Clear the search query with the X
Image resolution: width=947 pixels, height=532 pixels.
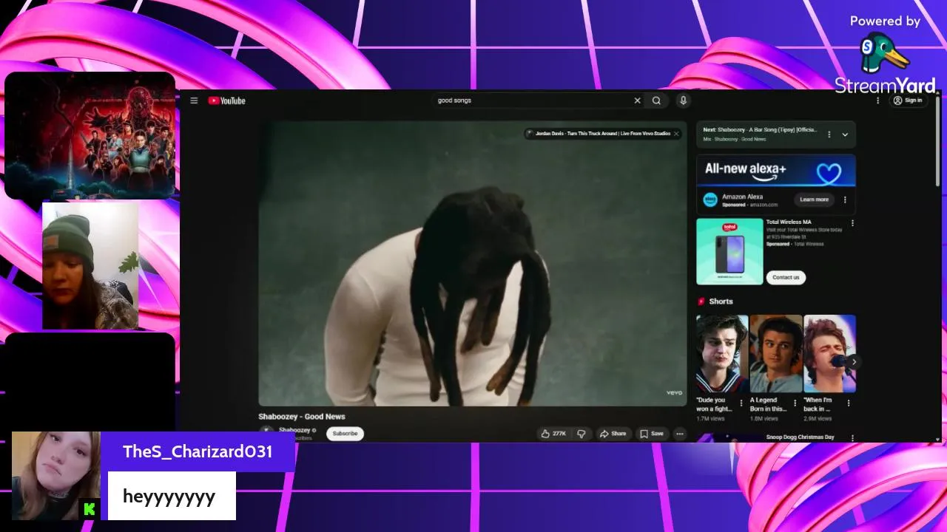(x=637, y=100)
